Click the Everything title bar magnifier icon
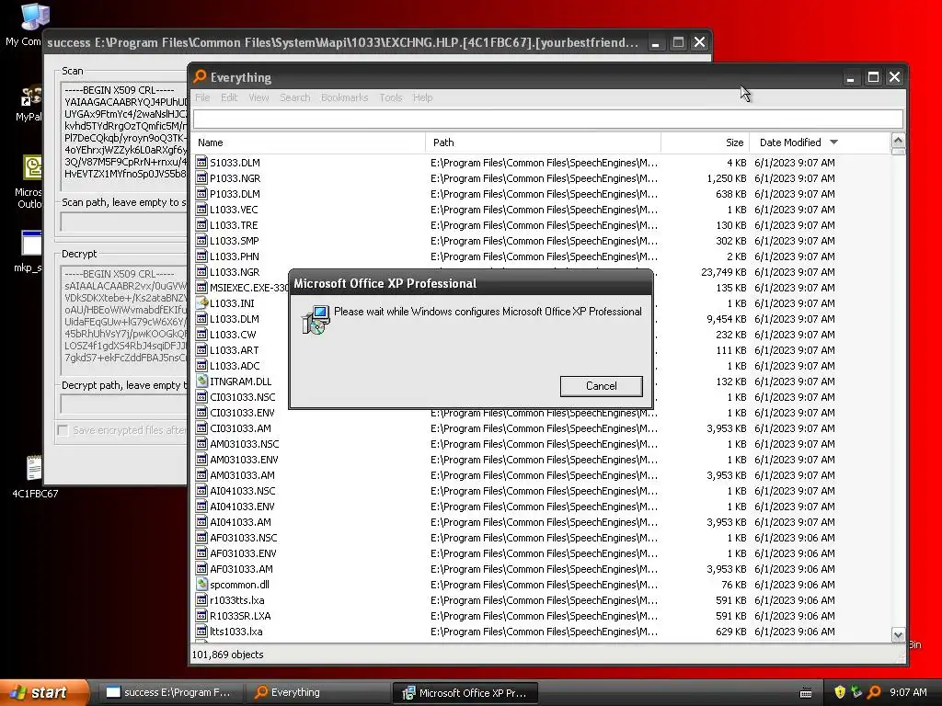 [x=200, y=77]
